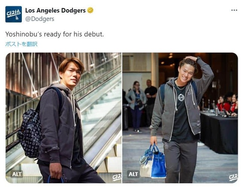Open Los Angeles Dodgers display name

click(x=55, y=11)
